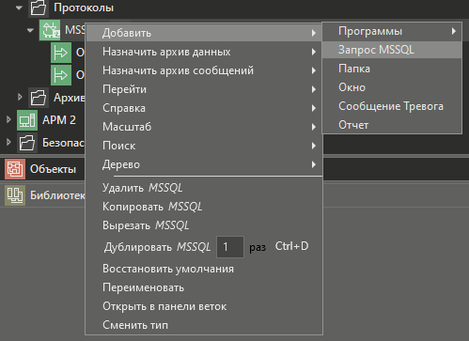Open the Перейти submenu
This screenshot has height=341, width=469.
(x=204, y=89)
